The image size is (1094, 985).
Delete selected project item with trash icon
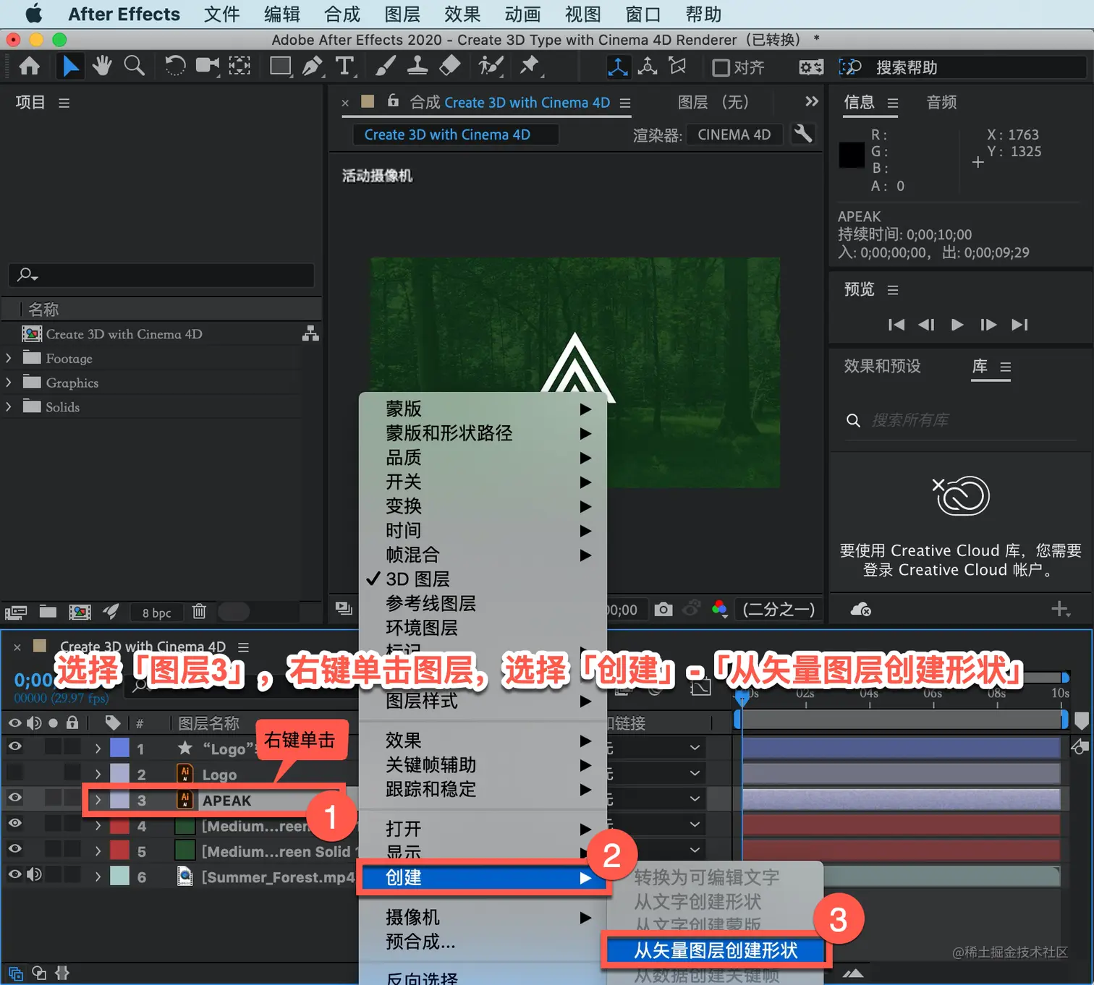199,612
